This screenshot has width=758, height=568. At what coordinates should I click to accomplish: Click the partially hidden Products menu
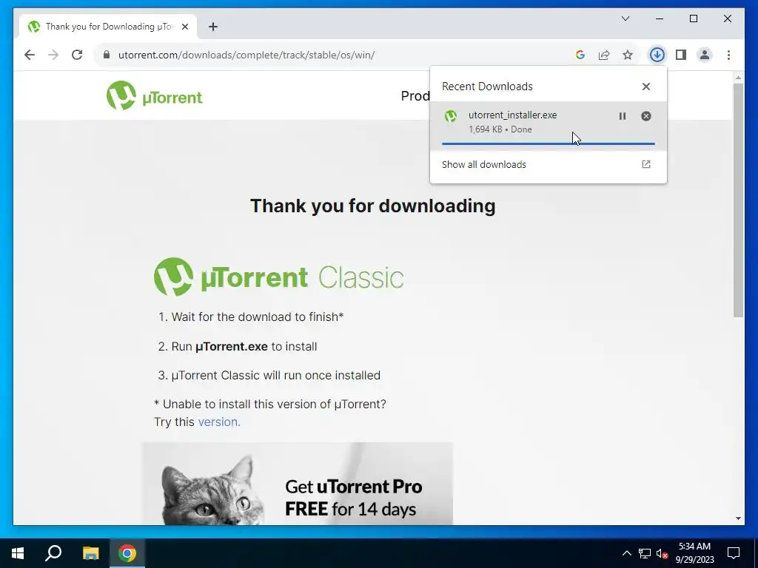(415, 95)
